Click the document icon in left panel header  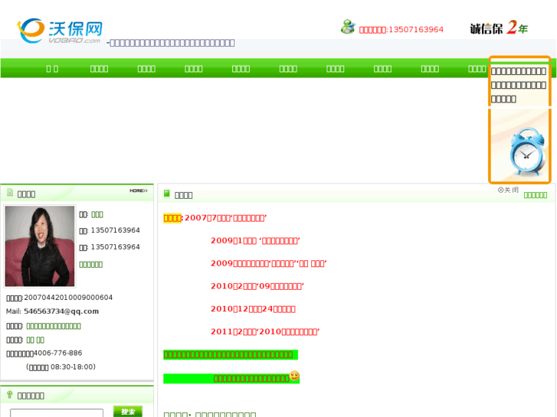pos(10,193)
